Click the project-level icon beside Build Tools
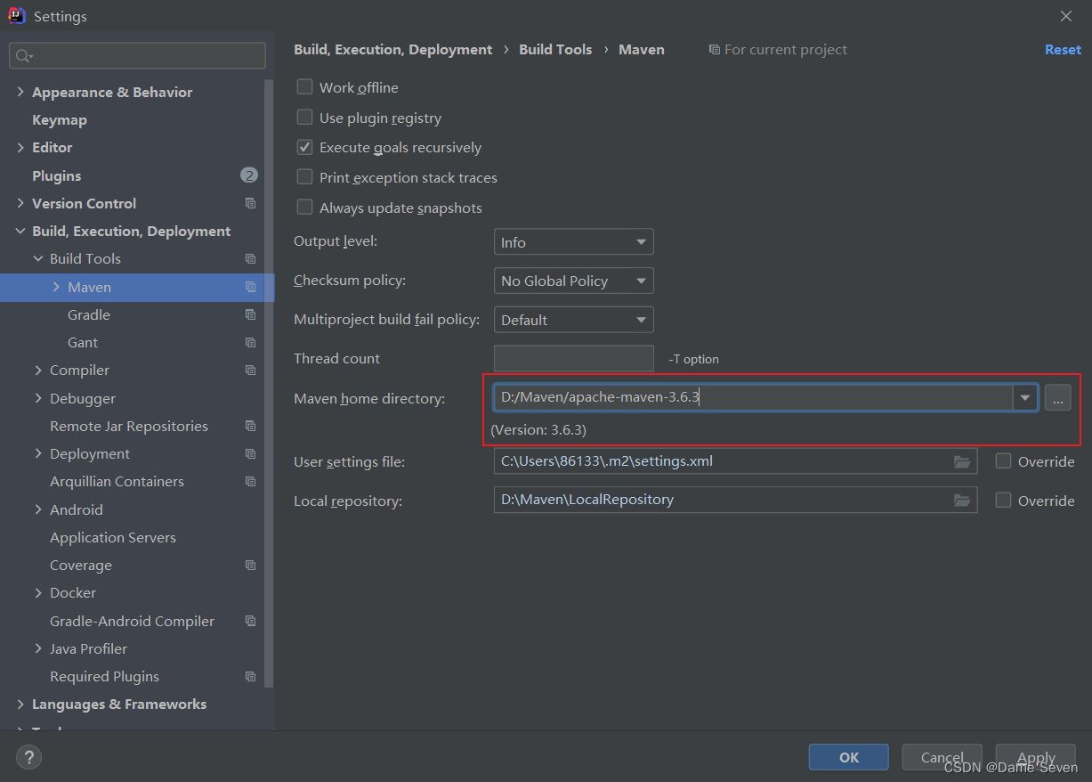Viewport: 1092px width, 782px height. [250, 258]
